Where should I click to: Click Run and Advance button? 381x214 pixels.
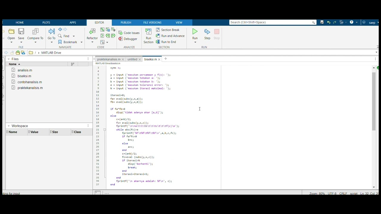pos(170,36)
